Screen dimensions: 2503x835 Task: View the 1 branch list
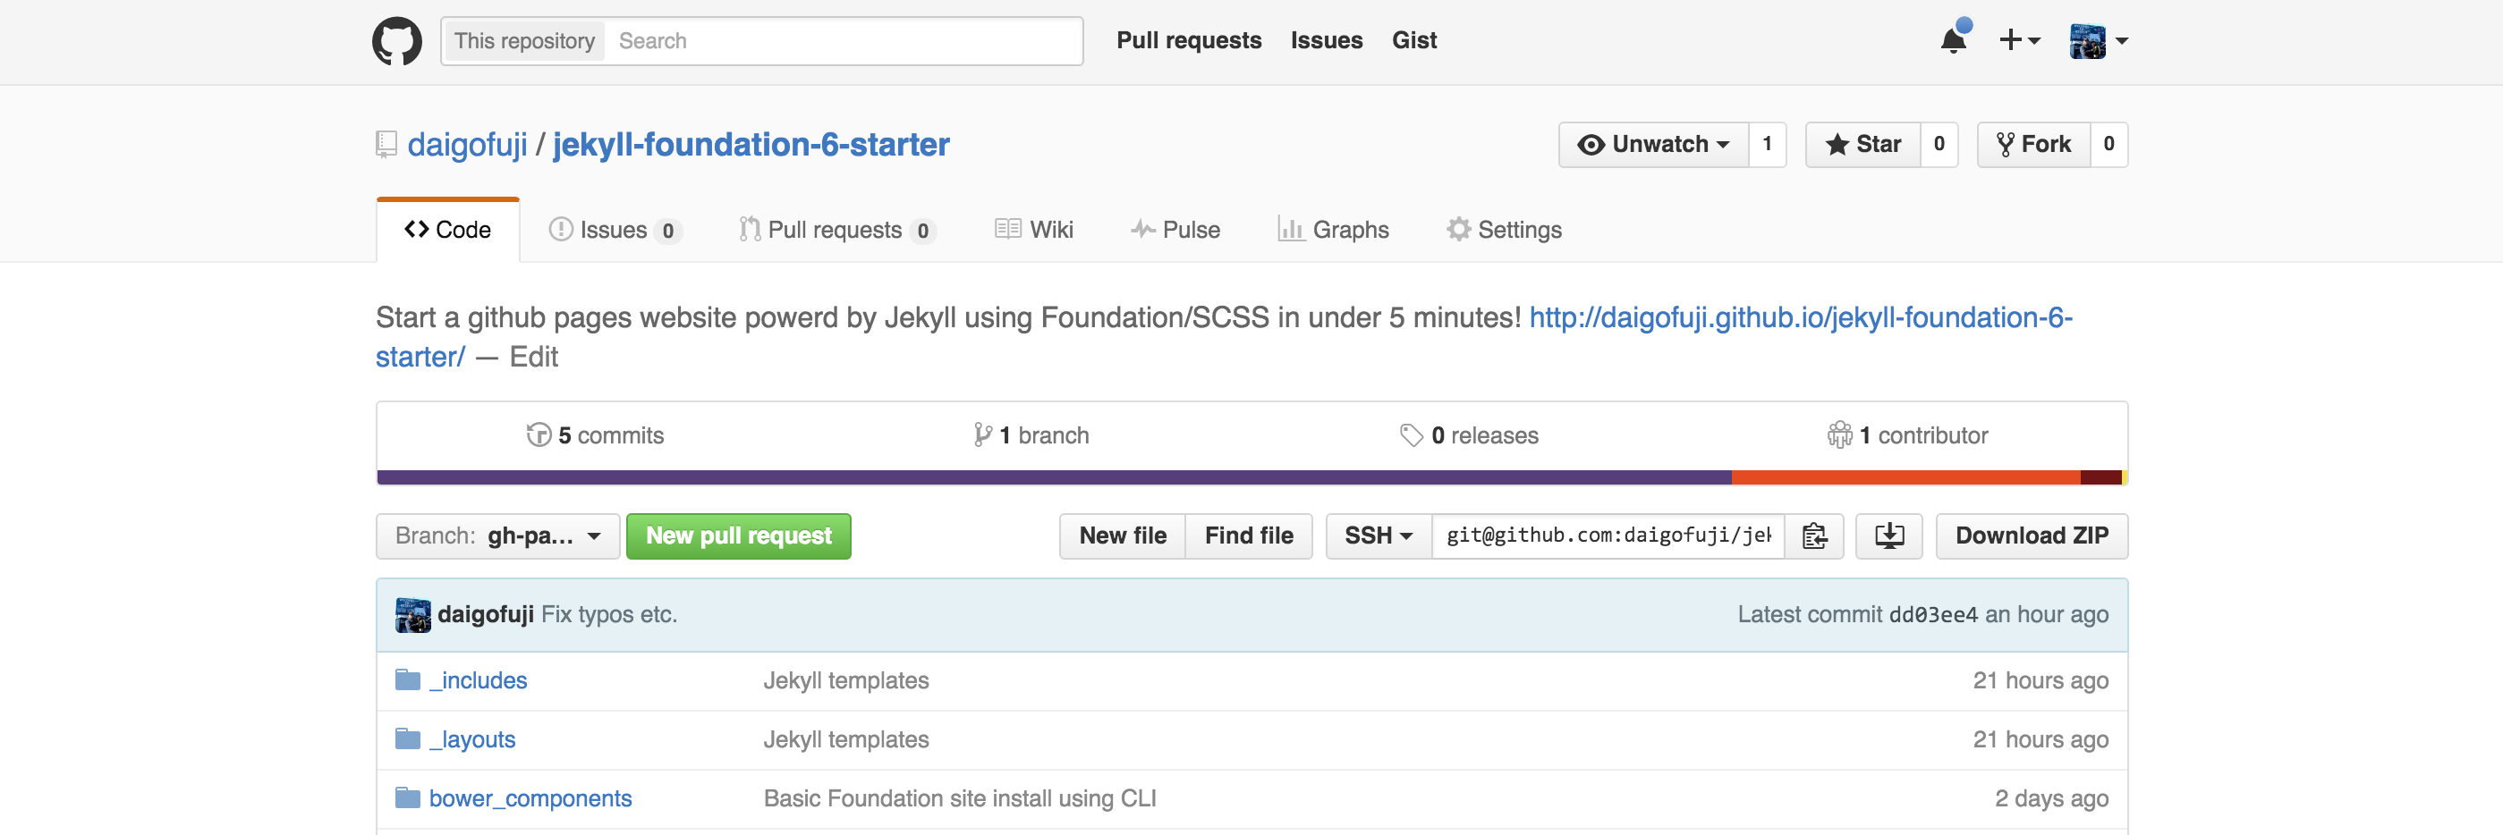tap(1032, 435)
